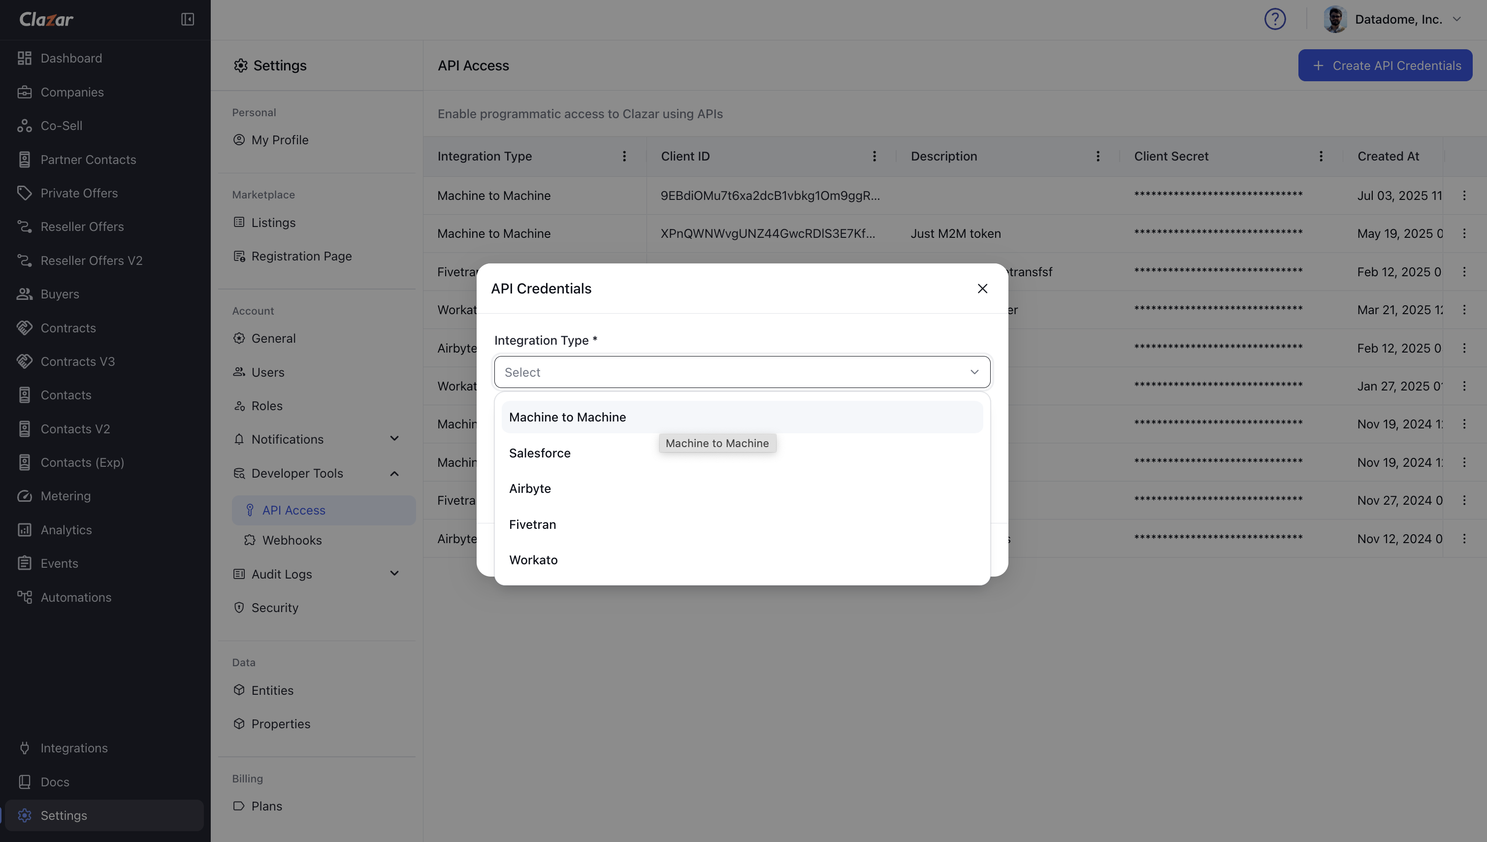Screen dimensions: 1487x842
Task: Open the help question mark icon
Action: [x=1275, y=19]
